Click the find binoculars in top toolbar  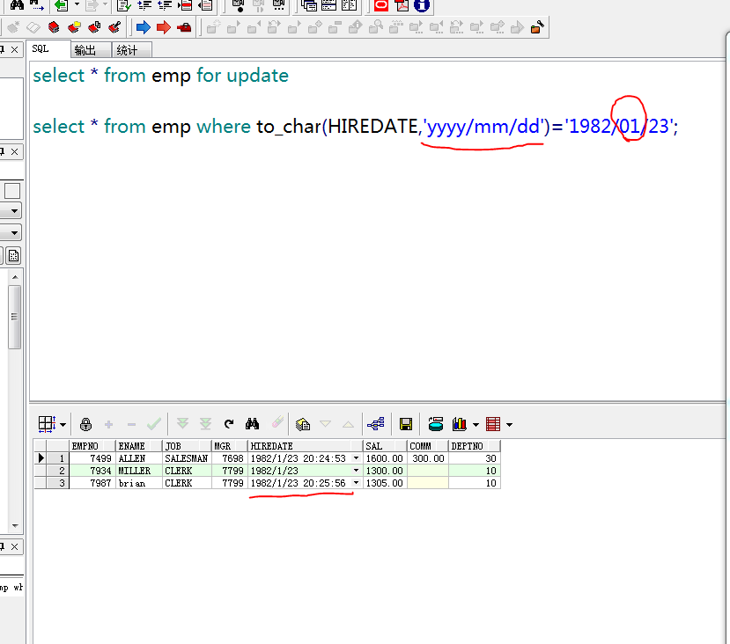[x=17, y=5]
